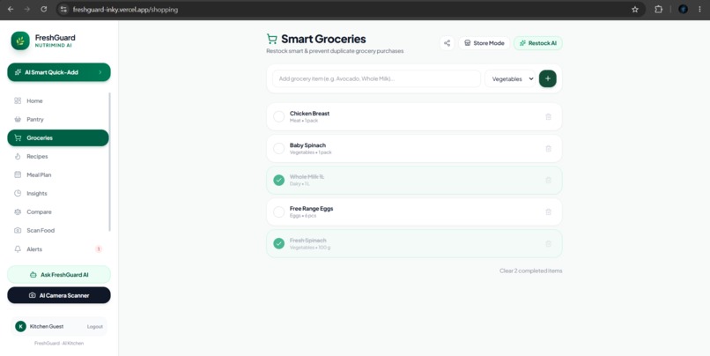The width and height of the screenshot is (710, 356).
Task: Click the Kitchen Guest avatar
Action: tap(20, 327)
